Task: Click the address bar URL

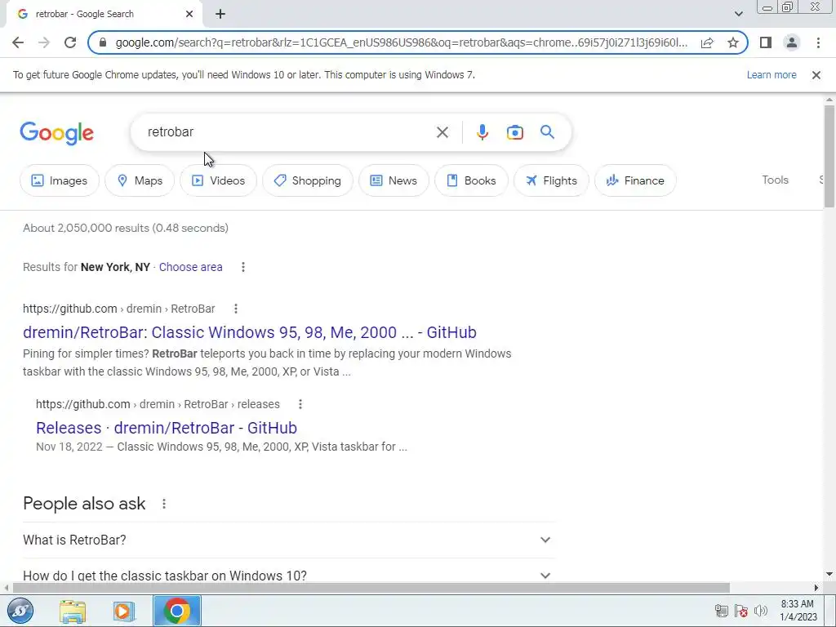Action: pyautogui.click(x=401, y=42)
